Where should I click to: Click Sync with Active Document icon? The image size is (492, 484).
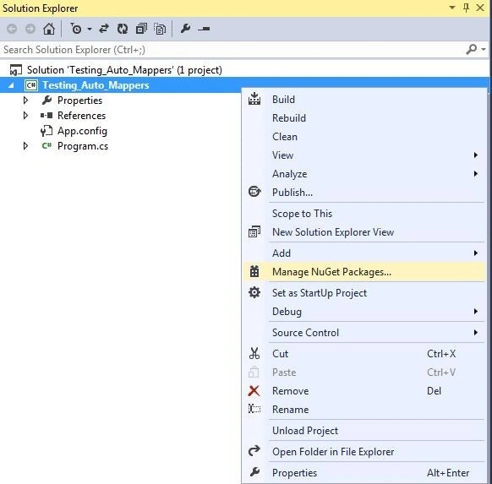click(104, 29)
